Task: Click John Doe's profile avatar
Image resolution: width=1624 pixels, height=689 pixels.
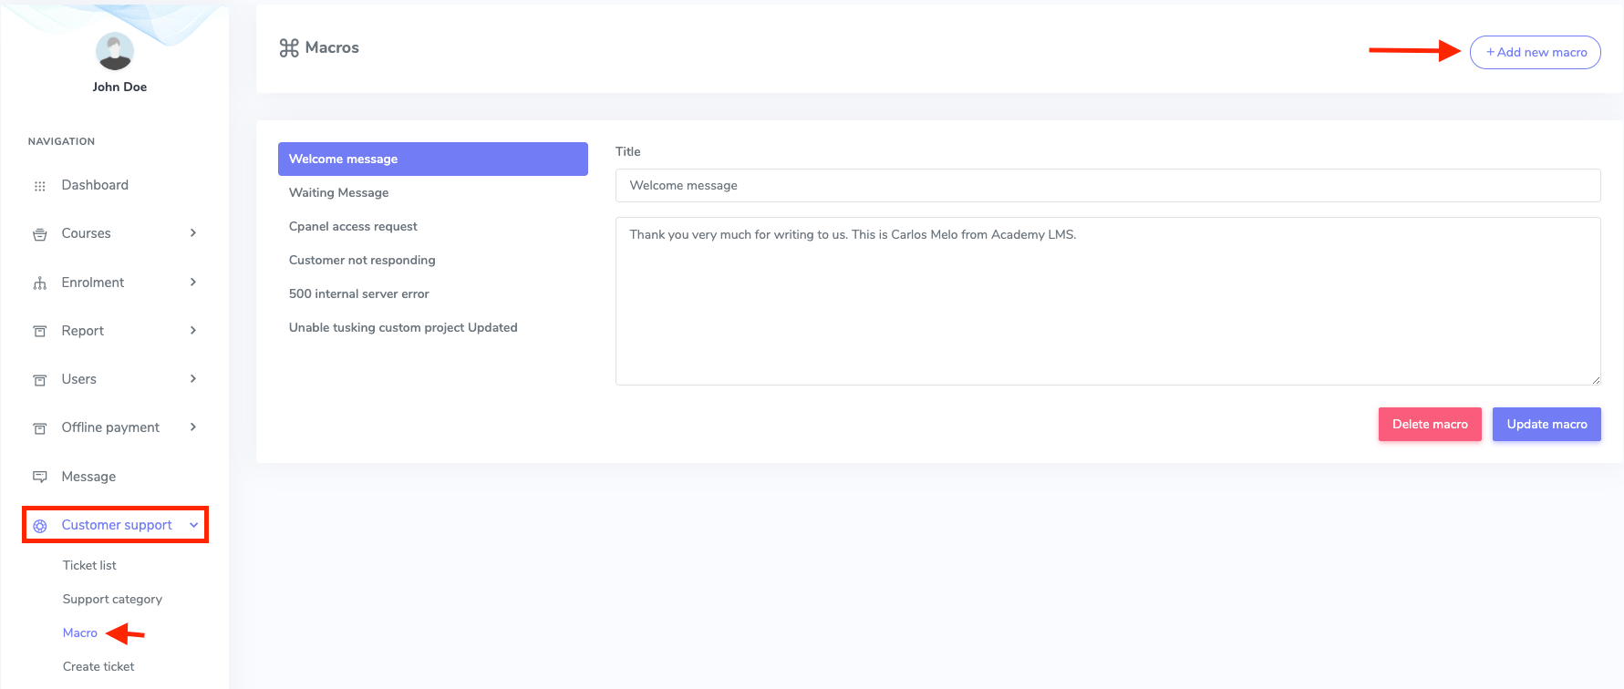Action: [115, 52]
